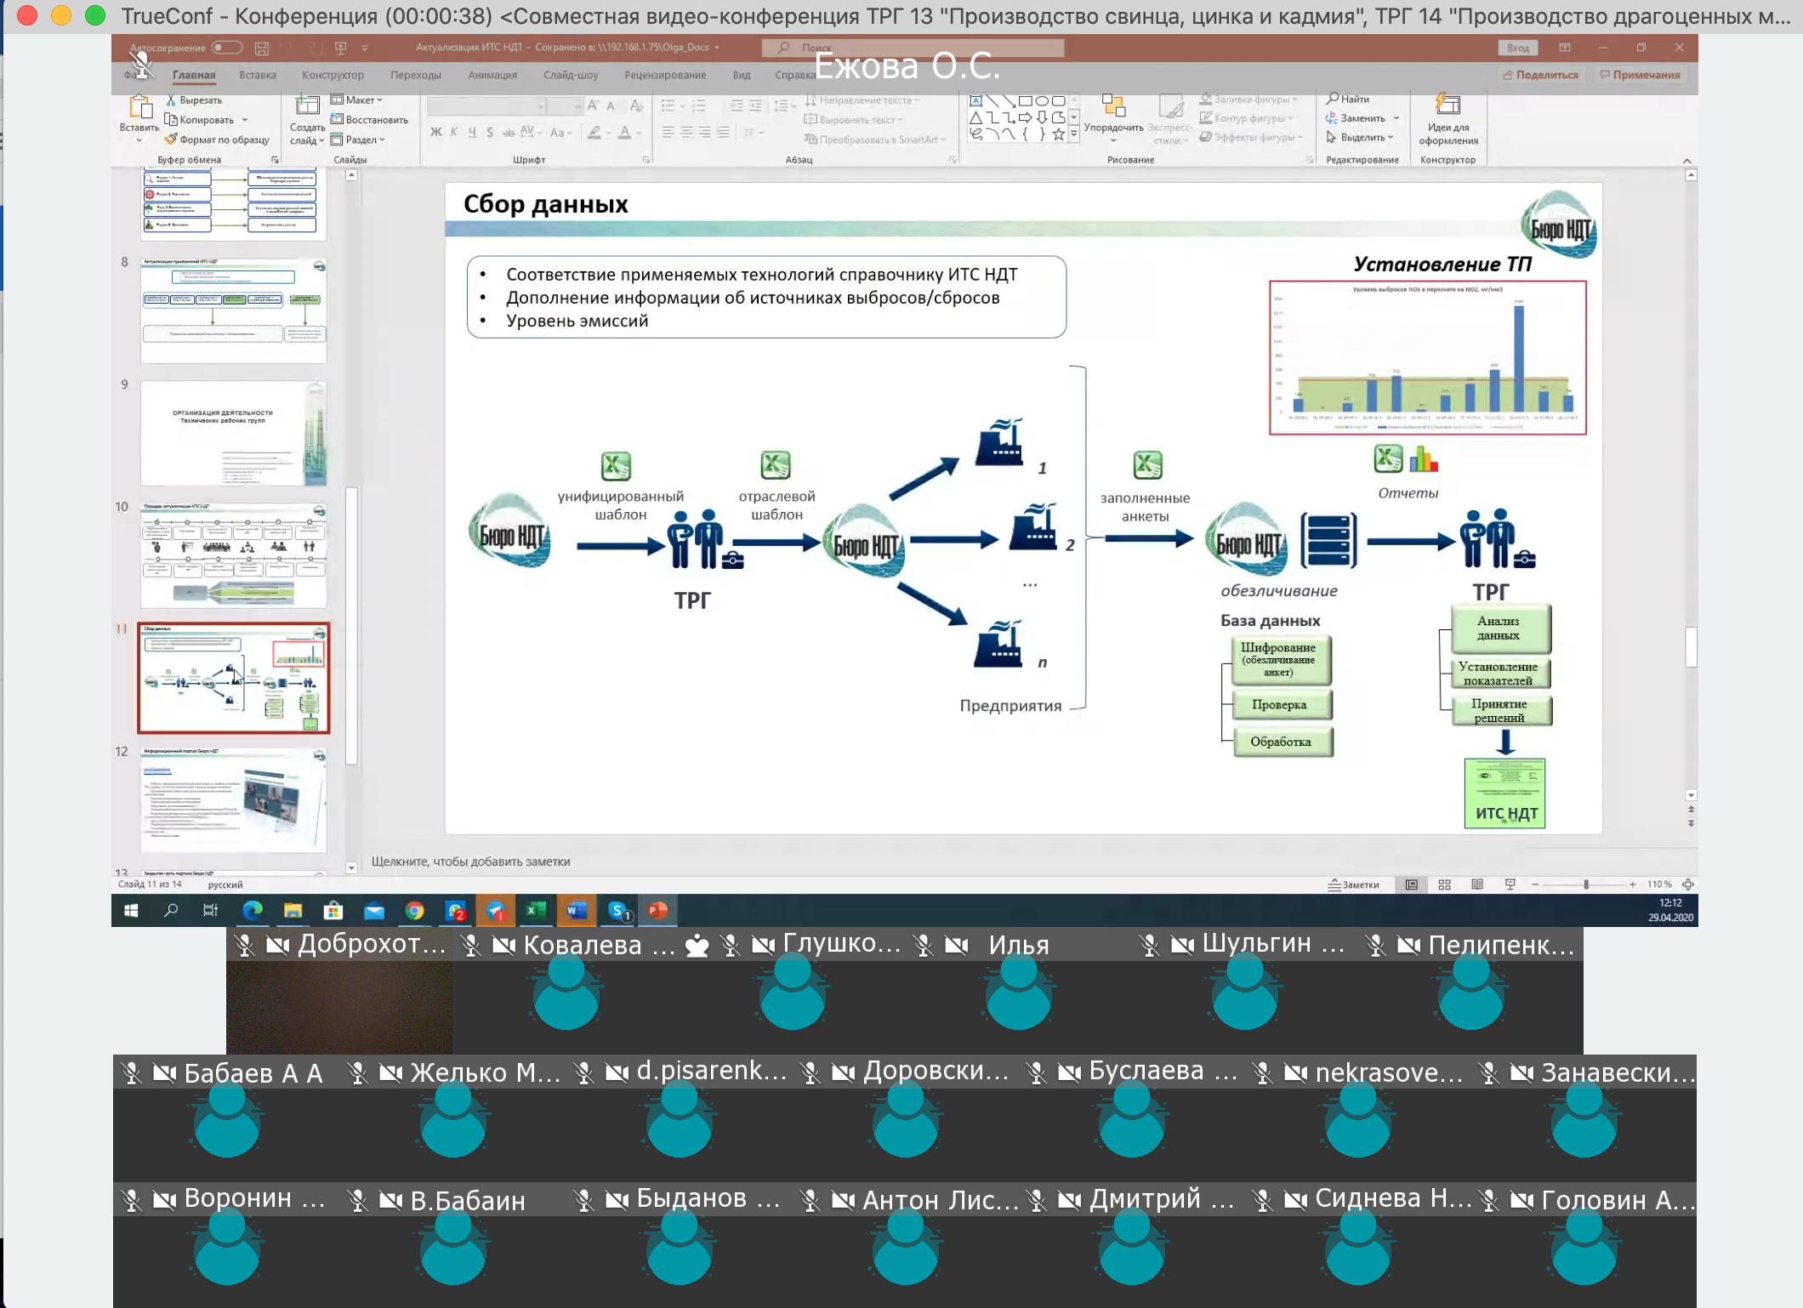1803x1308 pixels.
Task: Open the Select (Выделить) dropdown
Action: pos(1391,137)
